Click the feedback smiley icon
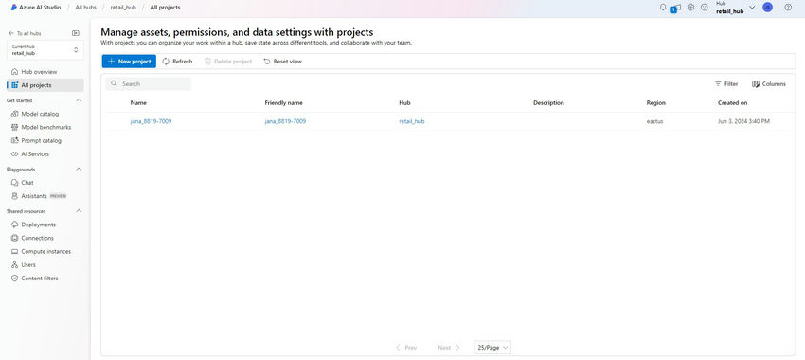The image size is (805, 360). (705, 8)
